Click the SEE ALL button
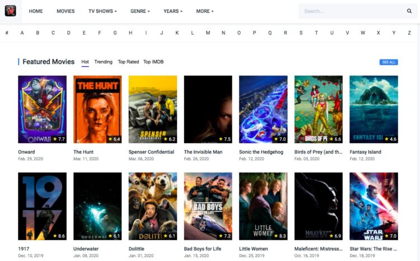The image size is (420, 261). 389,62
